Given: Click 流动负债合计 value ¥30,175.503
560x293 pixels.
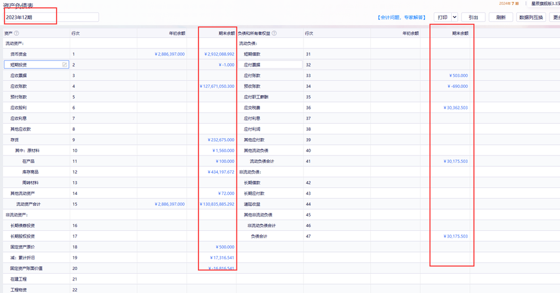Looking at the screenshot, I should pyautogui.click(x=455, y=161).
